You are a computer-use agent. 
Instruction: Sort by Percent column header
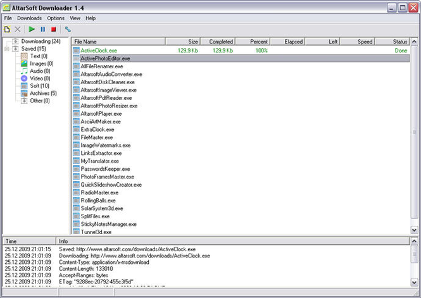[253, 42]
